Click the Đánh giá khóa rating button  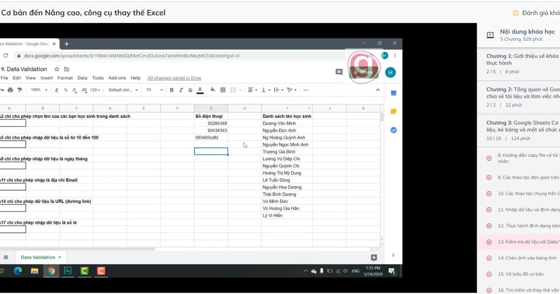536,13
